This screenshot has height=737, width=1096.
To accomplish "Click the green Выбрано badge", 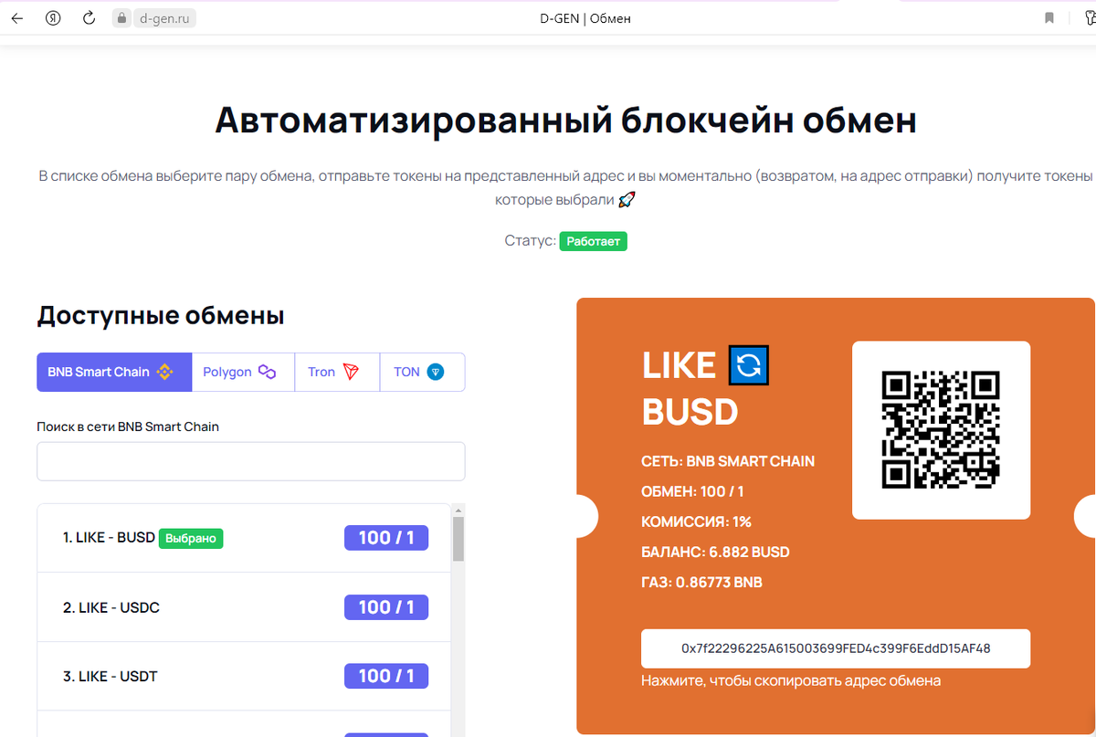I will coord(191,539).
